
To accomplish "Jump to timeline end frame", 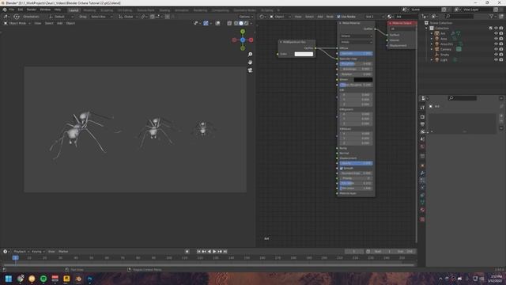I will tap(225, 252).
